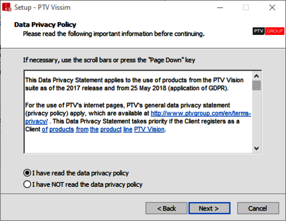Select 'I have NOT read the data privacy policy'

(27, 184)
